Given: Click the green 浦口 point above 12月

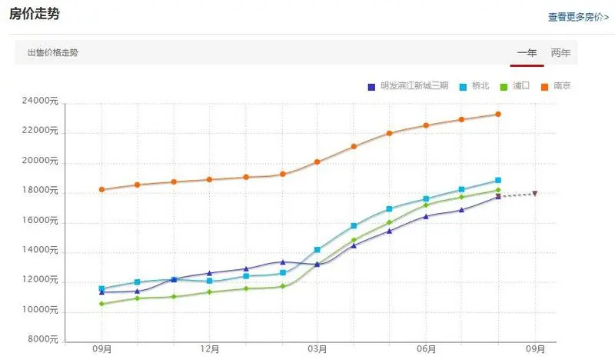Looking at the screenshot, I should pos(209,292).
